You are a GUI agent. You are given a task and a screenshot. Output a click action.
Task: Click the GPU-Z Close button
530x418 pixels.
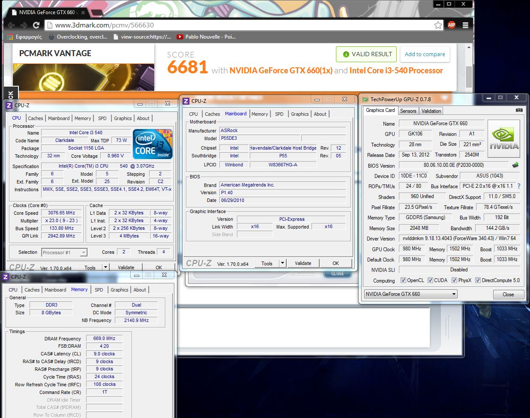[508, 295]
